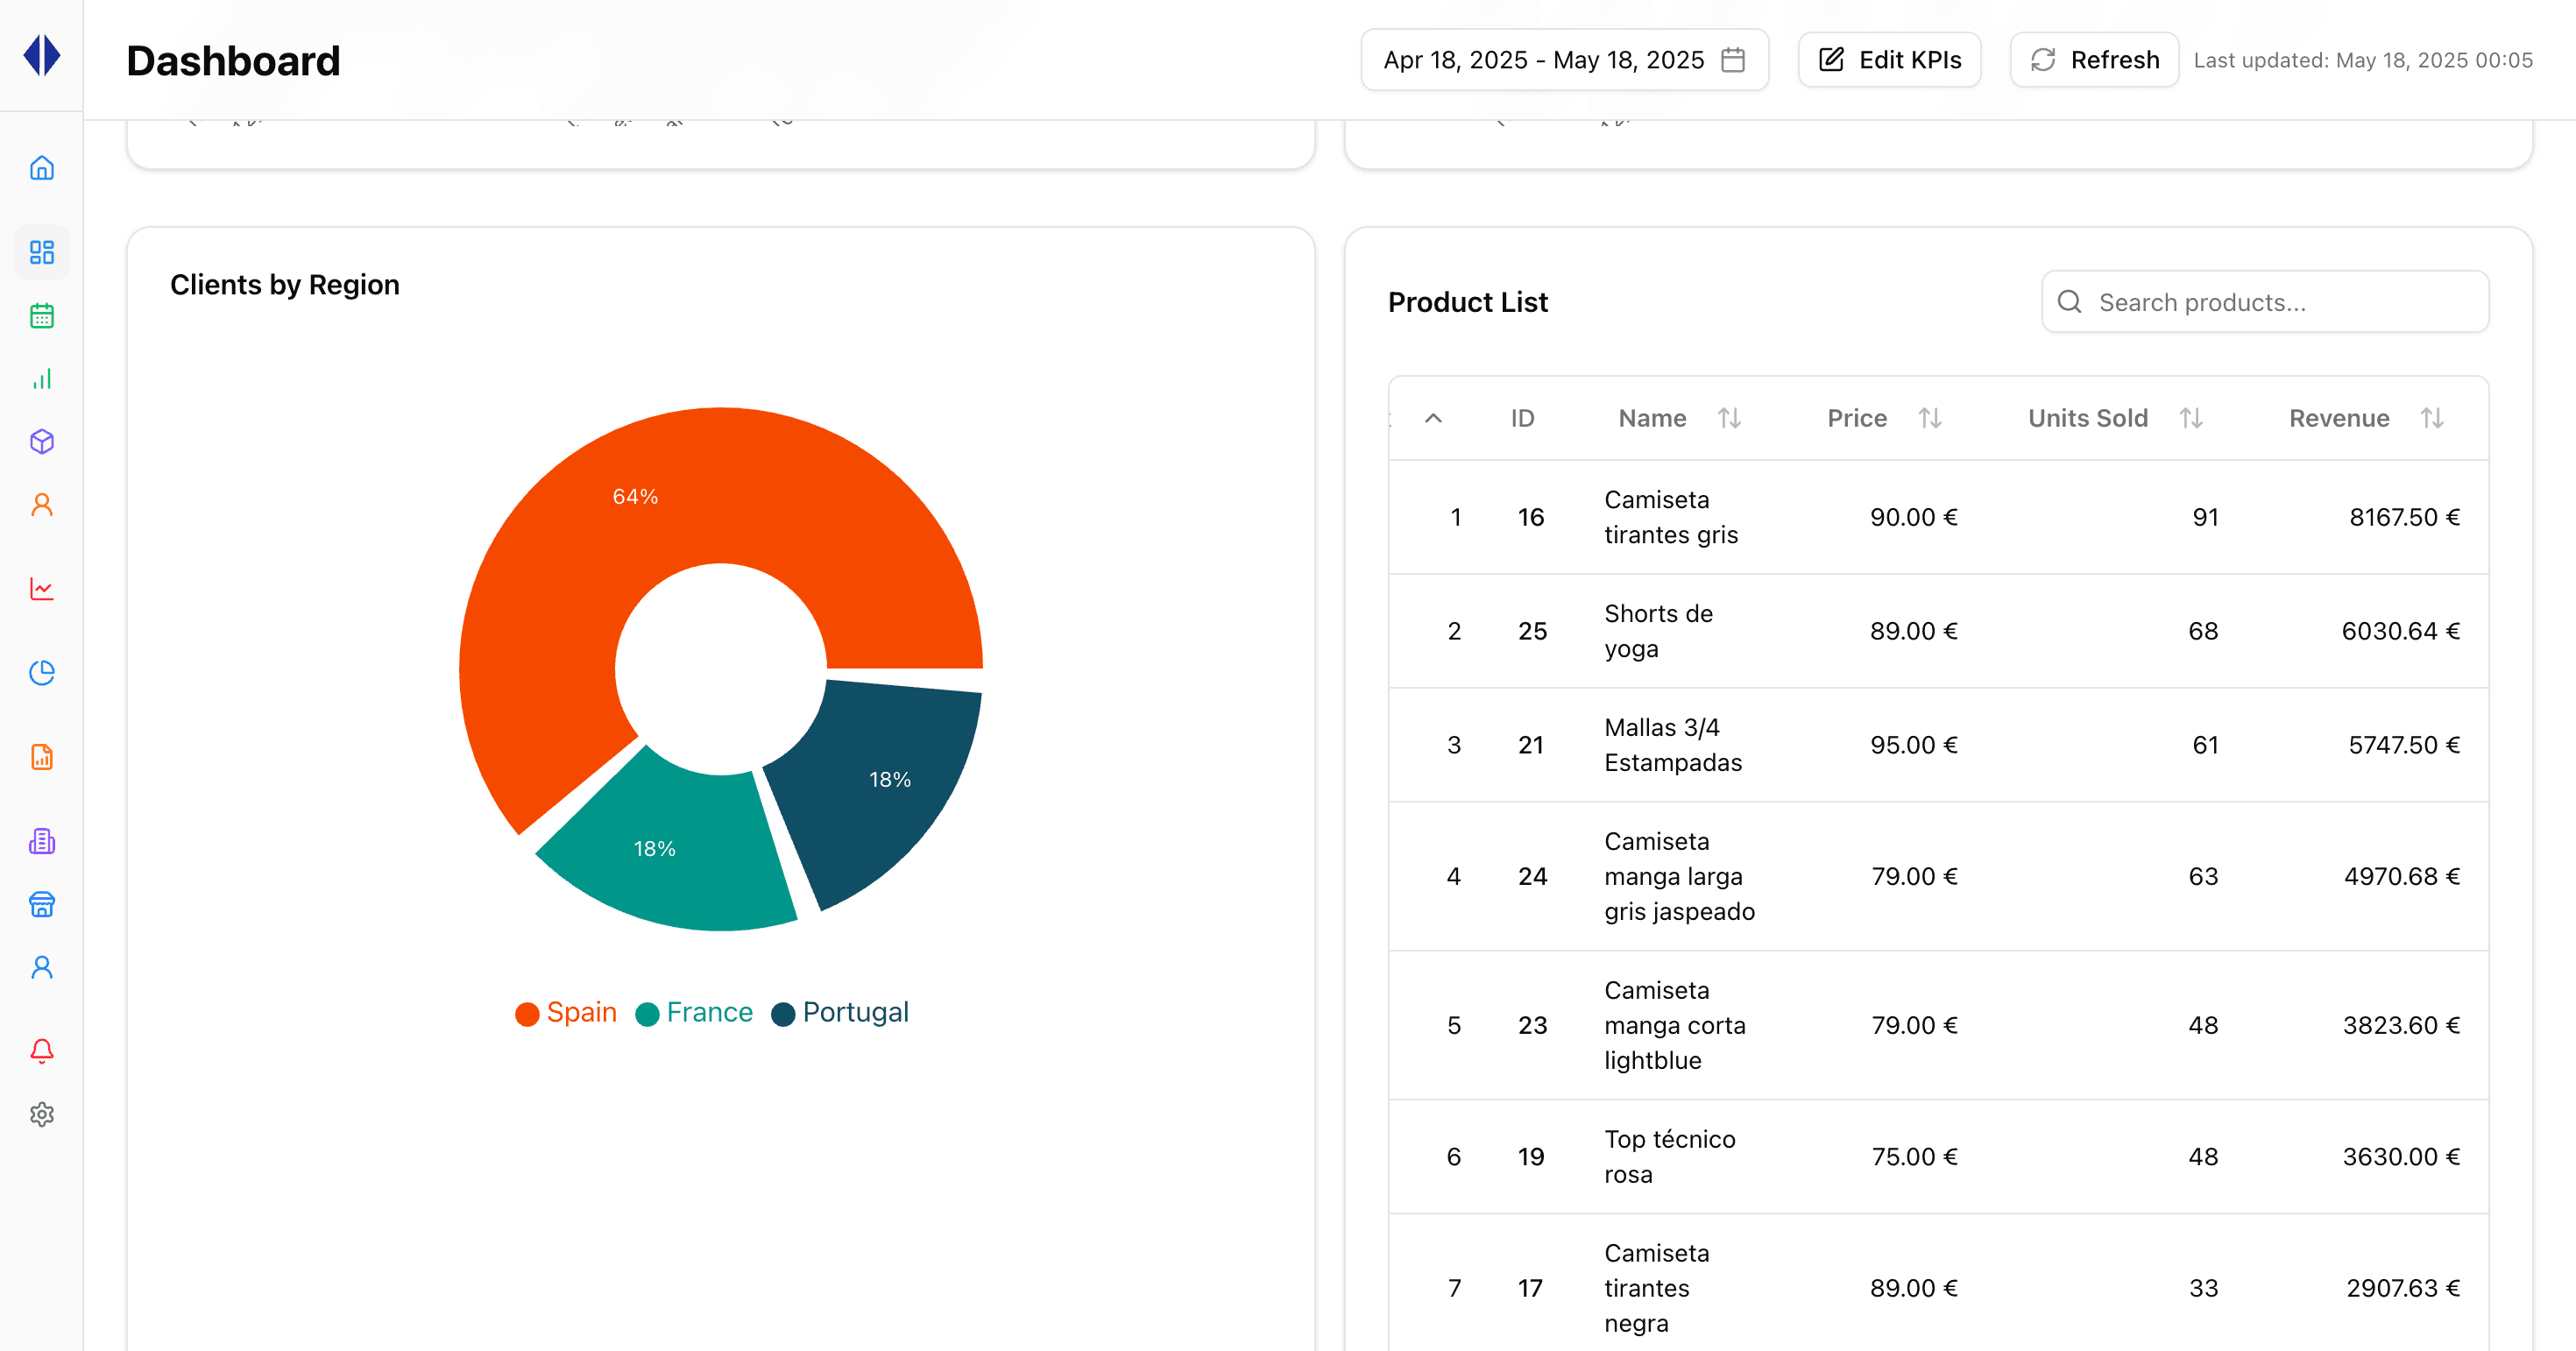Click the ID column header
This screenshot has width=2576, height=1351.
click(1522, 418)
